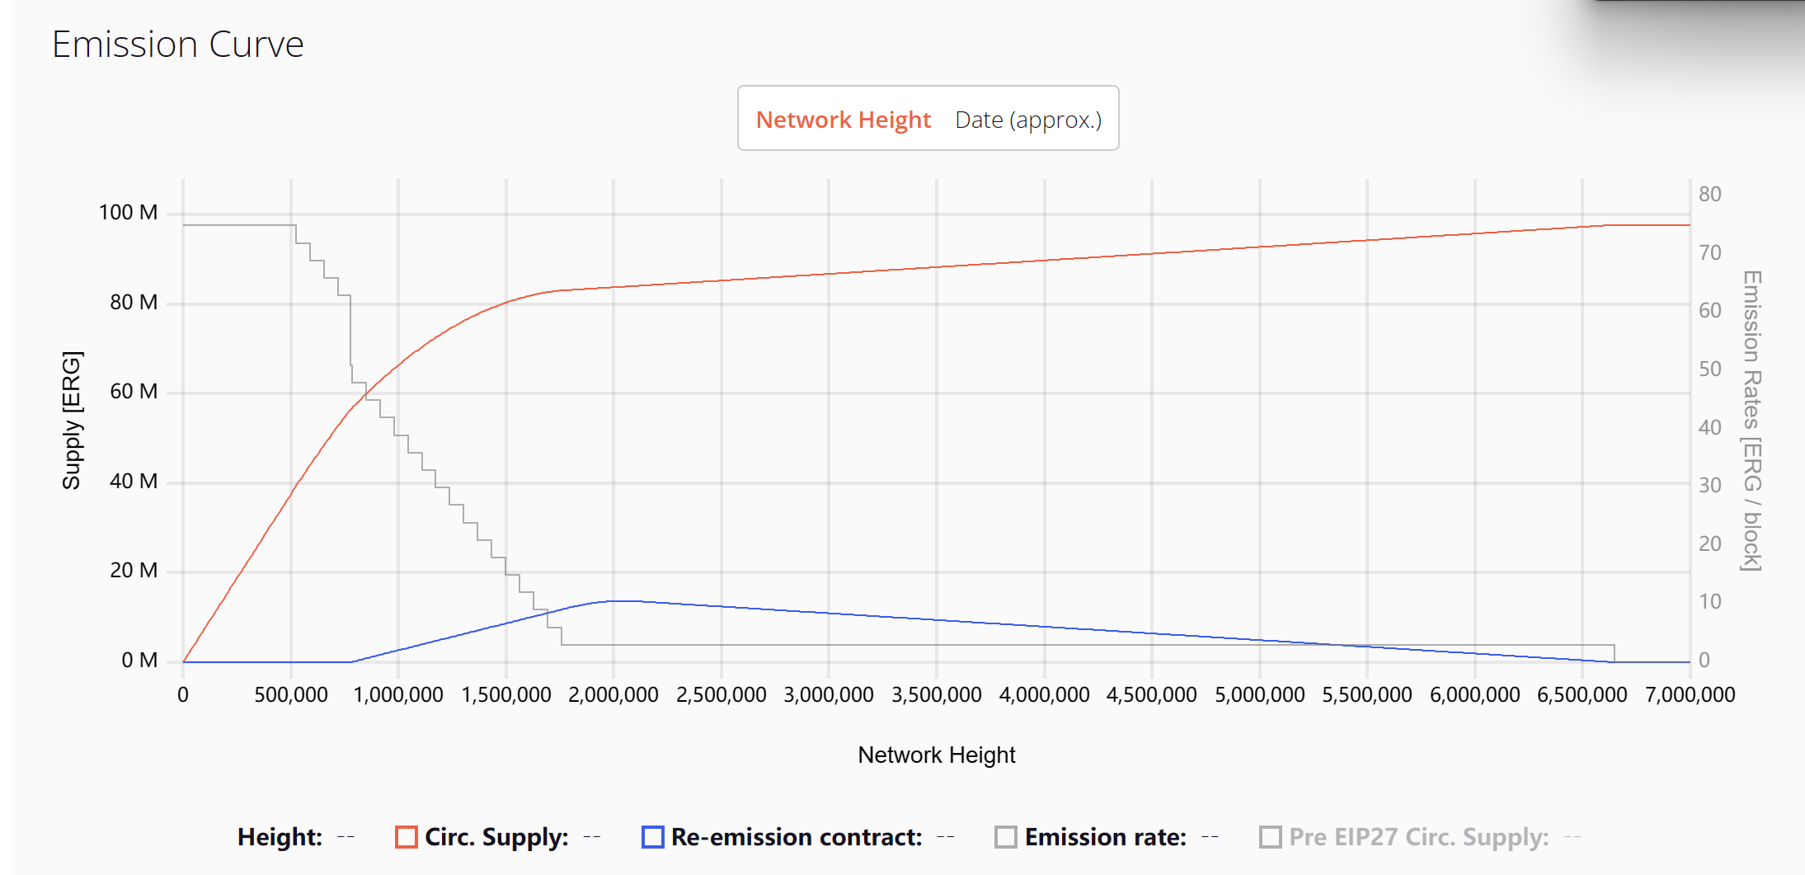Select the Emission rate legend text
The height and width of the screenshot is (875, 1805).
pos(1105,837)
